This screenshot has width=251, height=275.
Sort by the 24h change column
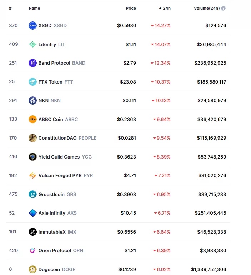click(165, 8)
